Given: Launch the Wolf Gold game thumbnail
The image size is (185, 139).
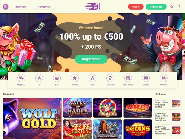Looking at the screenshot, I should [32, 118].
